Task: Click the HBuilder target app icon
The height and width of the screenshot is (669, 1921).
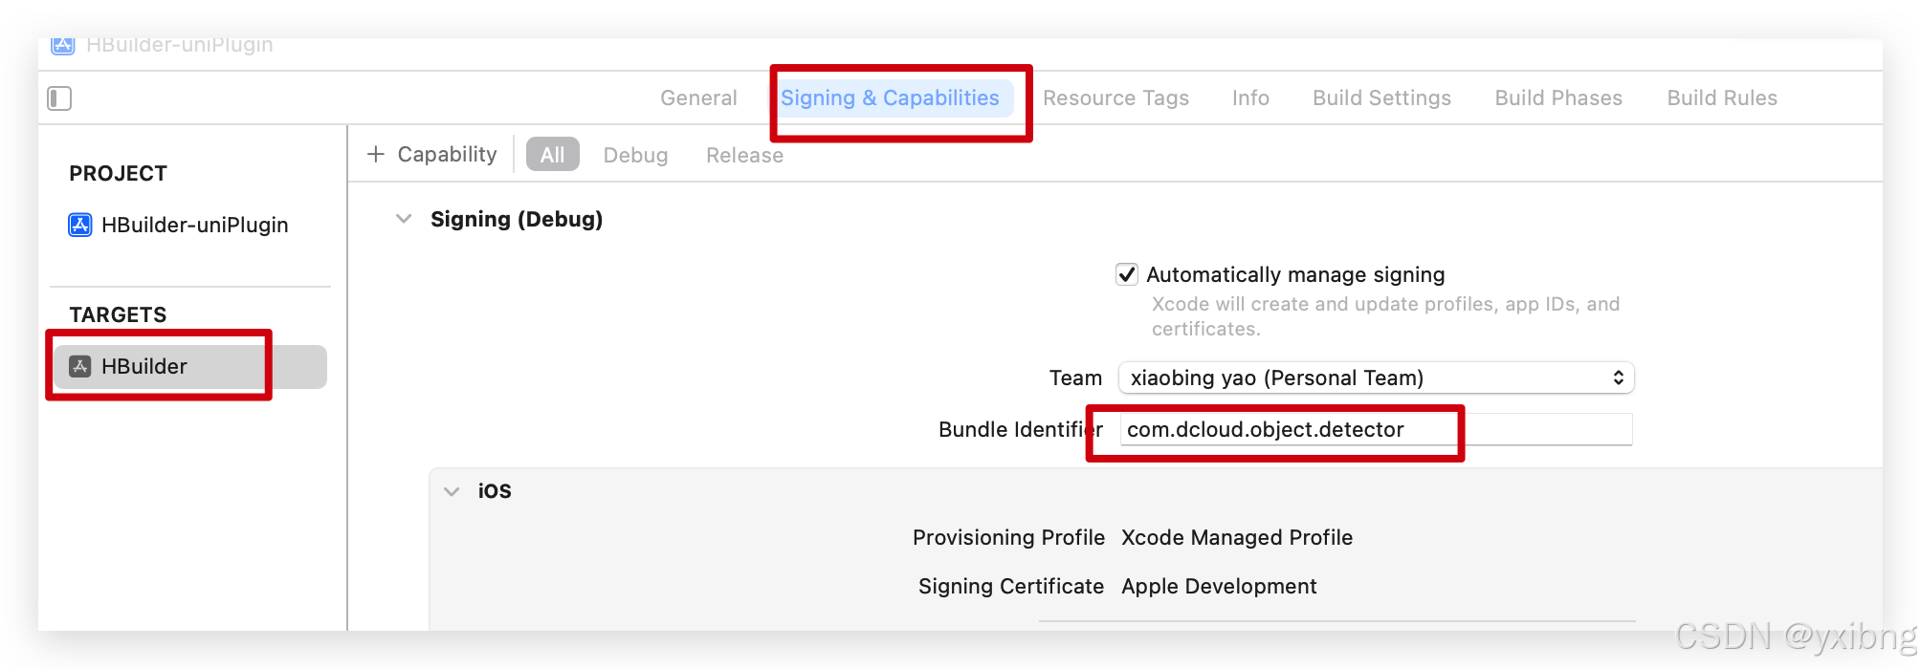Action: click(x=80, y=366)
